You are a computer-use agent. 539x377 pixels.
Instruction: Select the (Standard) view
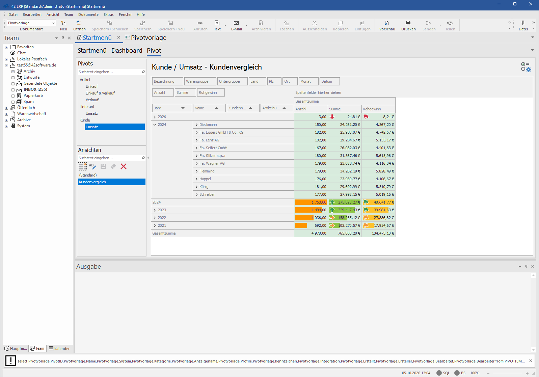tap(111, 175)
